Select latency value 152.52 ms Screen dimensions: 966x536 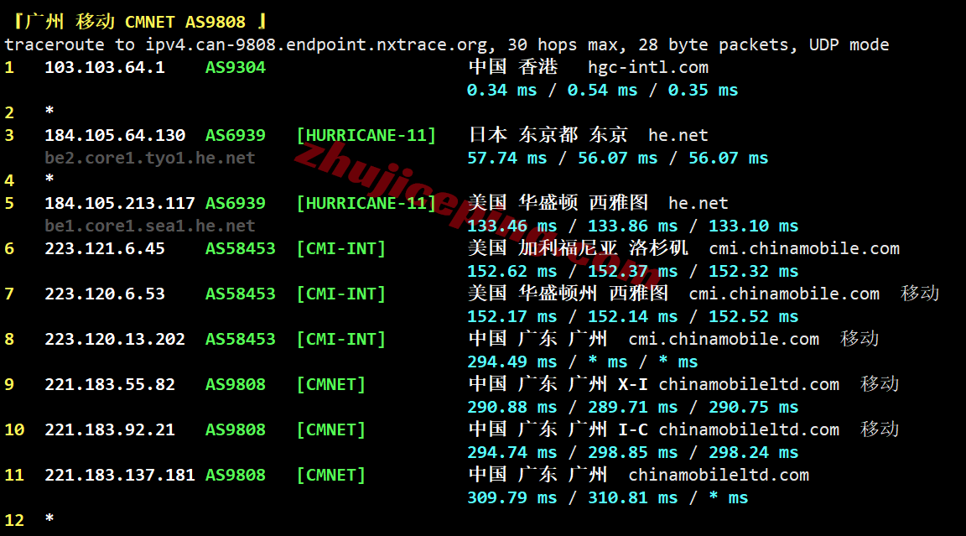click(x=753, y=316)
